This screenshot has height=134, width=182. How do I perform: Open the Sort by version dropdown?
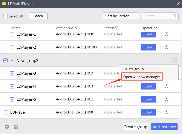121,16
